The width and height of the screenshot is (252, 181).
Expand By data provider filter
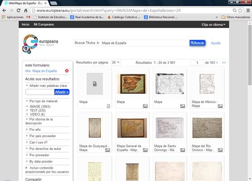(39, 161)
